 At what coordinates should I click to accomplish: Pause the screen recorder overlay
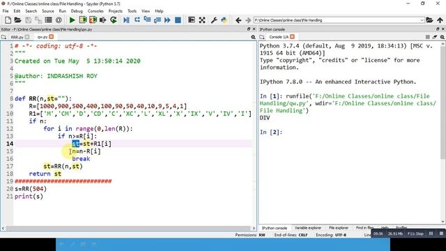click(x=431, y=234)
